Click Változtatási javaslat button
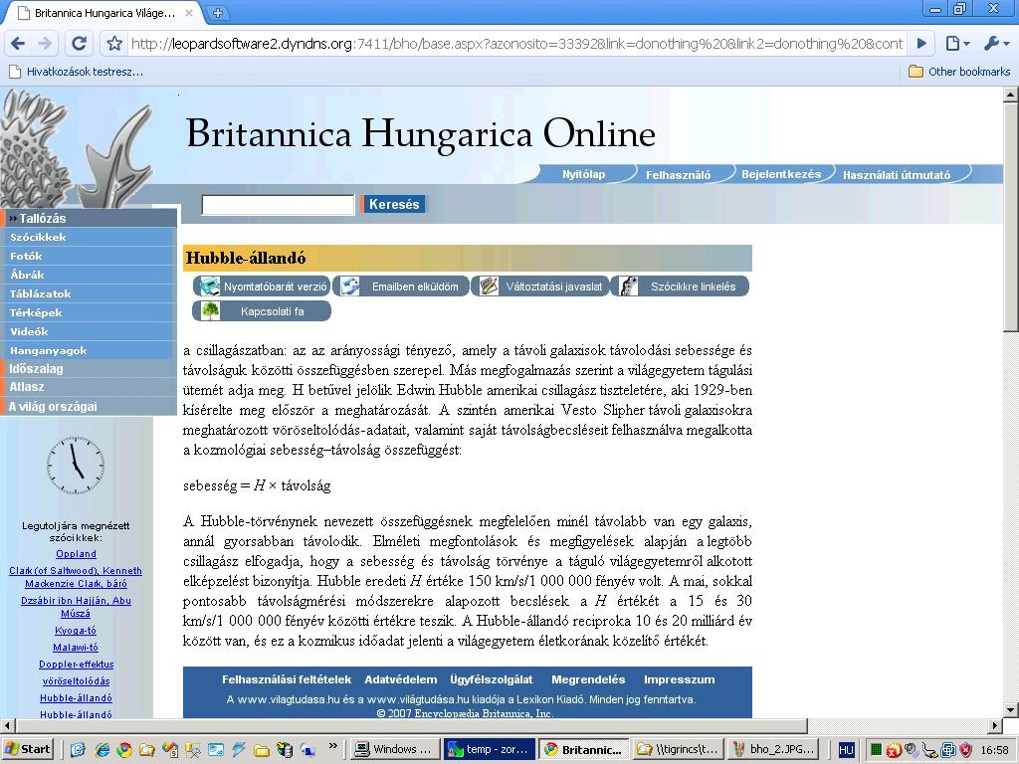This screenshot has height=764, width=1019. (540, 286)
